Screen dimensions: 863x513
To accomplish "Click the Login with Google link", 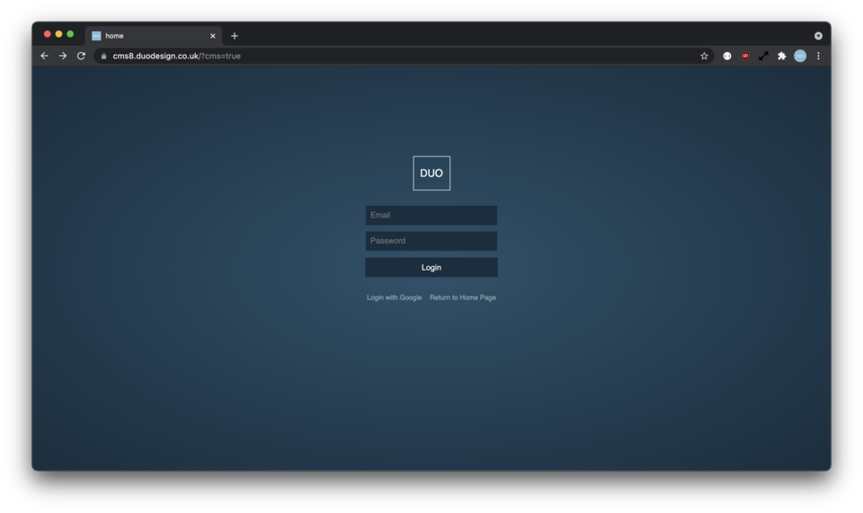I will pyautogui.click(x=394, y=297).
